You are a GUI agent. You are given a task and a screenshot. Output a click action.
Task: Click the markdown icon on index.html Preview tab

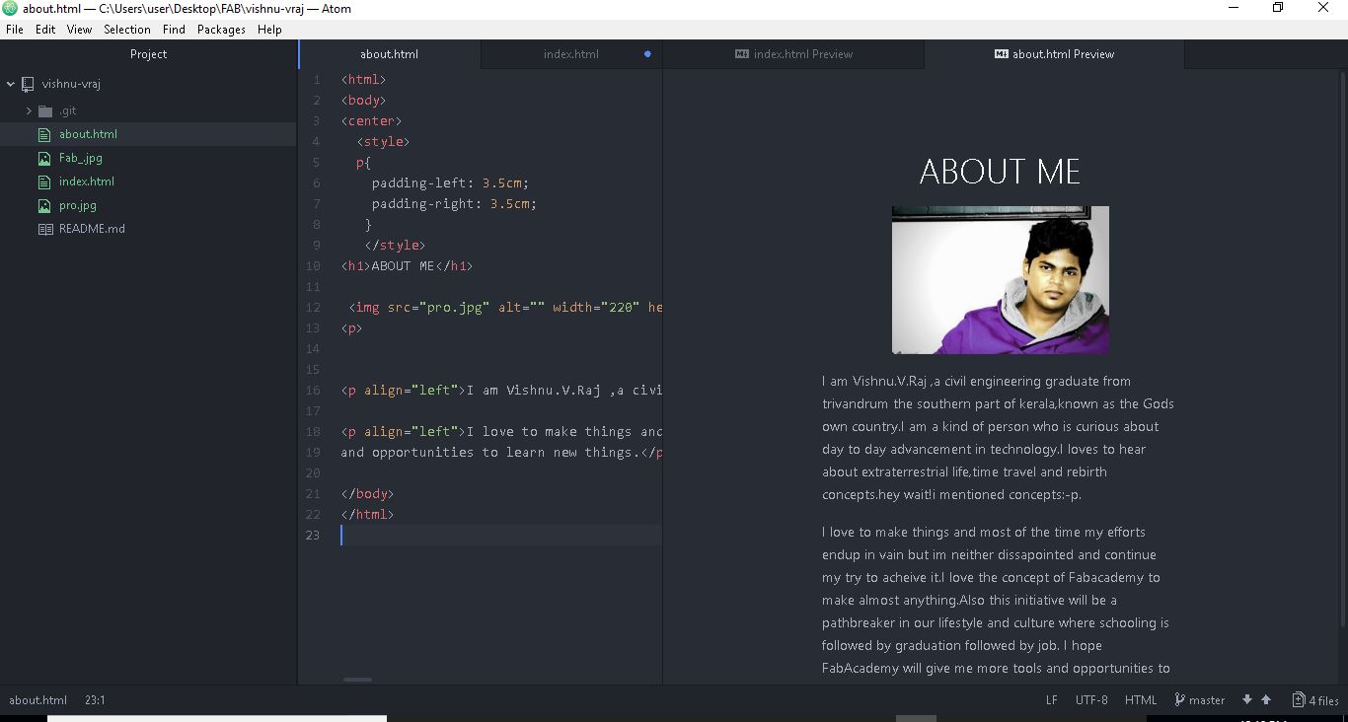[x=742, y=54]
